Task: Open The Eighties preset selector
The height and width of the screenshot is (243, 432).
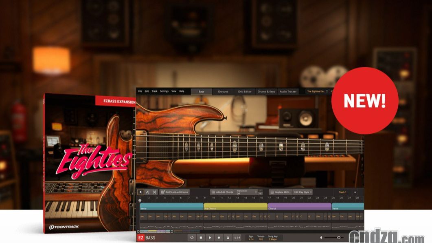Action: coord(318,91)
